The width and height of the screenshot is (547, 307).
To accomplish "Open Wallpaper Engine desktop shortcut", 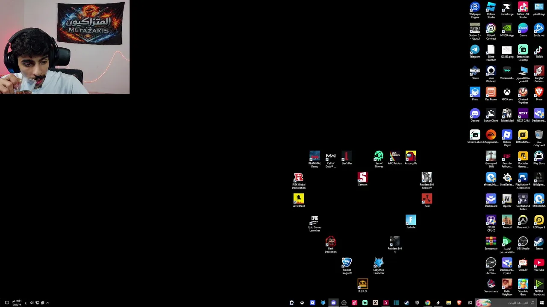I will [475, 10].
